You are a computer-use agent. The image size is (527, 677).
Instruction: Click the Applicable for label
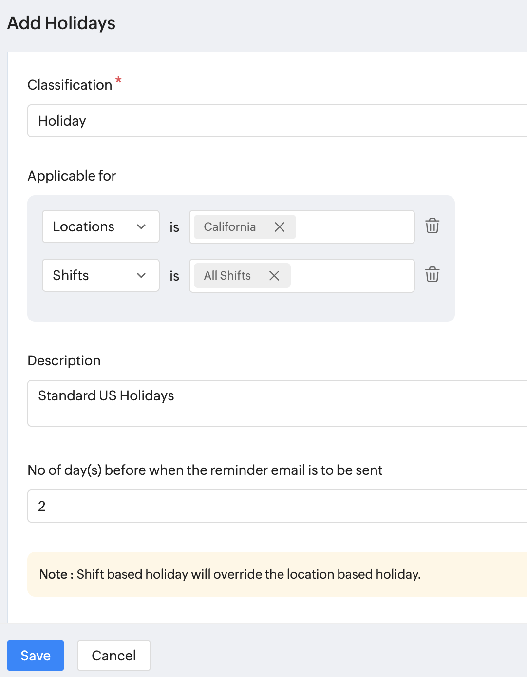[x=72, y=176]
